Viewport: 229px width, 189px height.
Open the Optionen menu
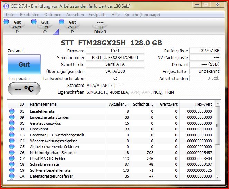click(53, 15)
